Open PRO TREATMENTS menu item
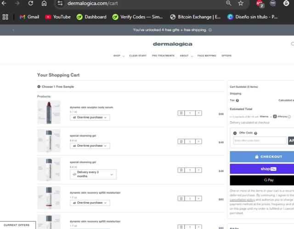The width and height of the screenshot is (294, 229). pos(163,56)
